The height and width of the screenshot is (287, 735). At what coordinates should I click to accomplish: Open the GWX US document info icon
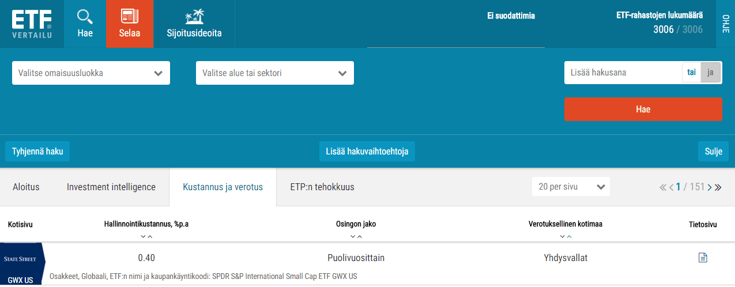tap(703, 258)
